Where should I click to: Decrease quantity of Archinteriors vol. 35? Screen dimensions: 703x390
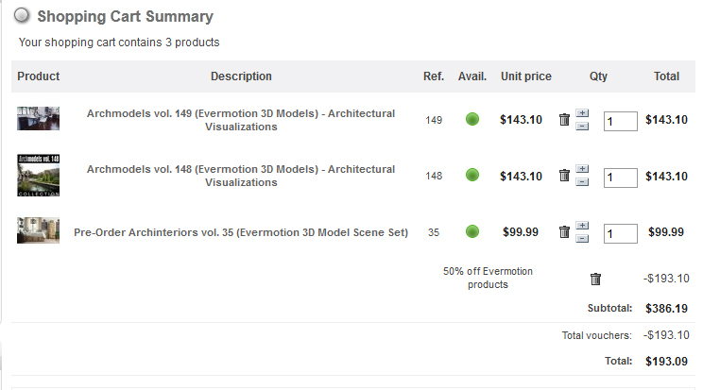pyautogui.click(x=582, y=238)
